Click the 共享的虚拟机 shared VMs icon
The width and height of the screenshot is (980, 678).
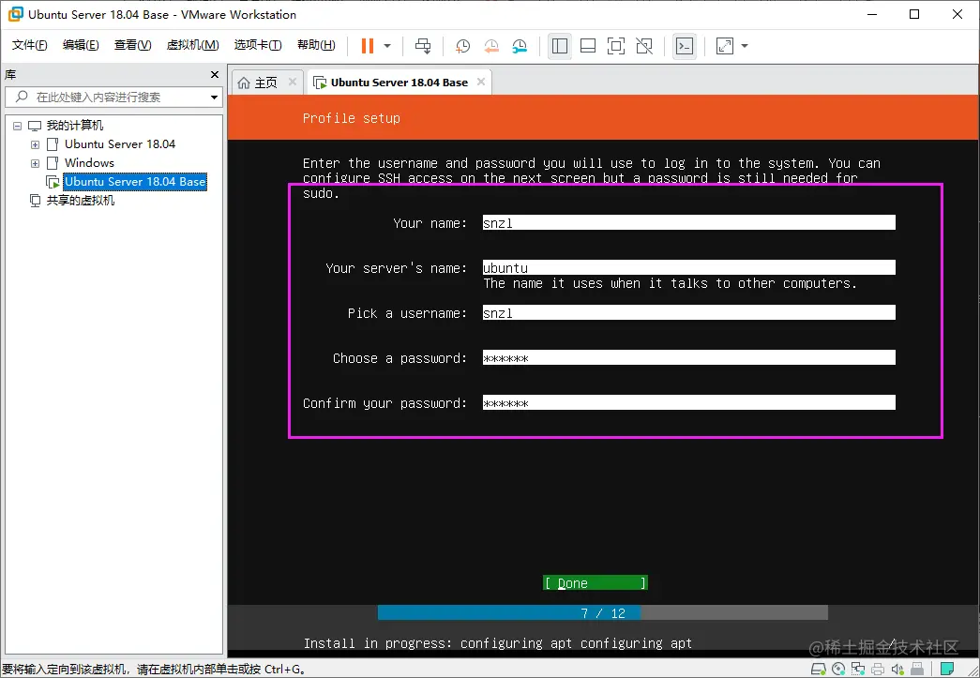36,201
